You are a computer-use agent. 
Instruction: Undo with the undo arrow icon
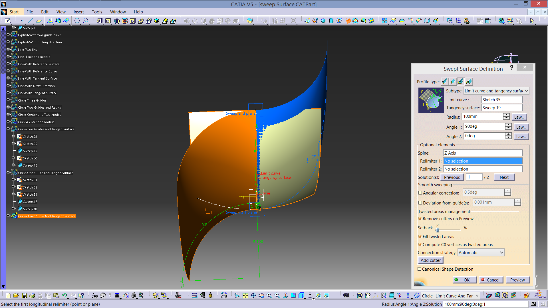pos(64,295)
